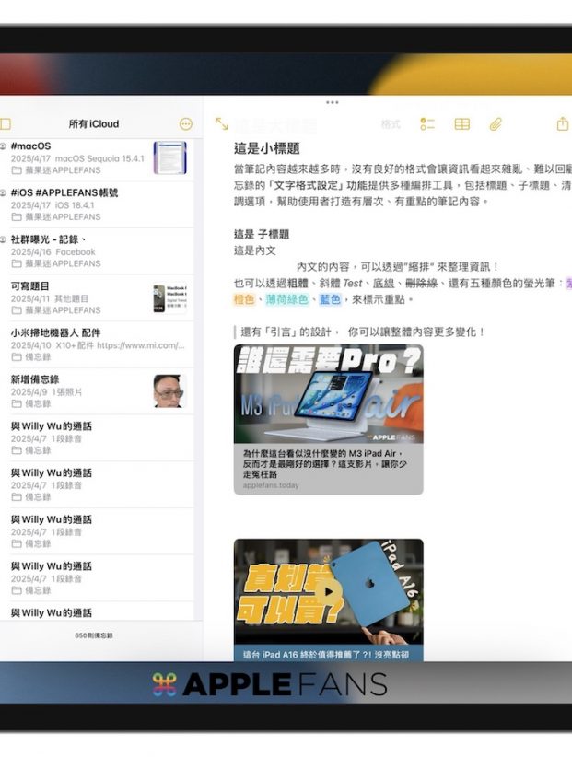The image size is (572, 757).
Task: Insert a table using the table icon
Action: click(462, 124)
